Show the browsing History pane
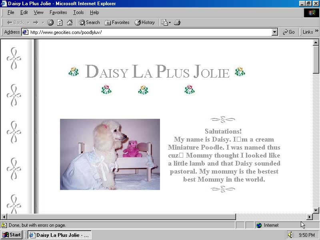 click(x=144, y=22)
